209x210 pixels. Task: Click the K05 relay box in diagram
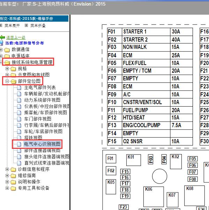[111, 187]
